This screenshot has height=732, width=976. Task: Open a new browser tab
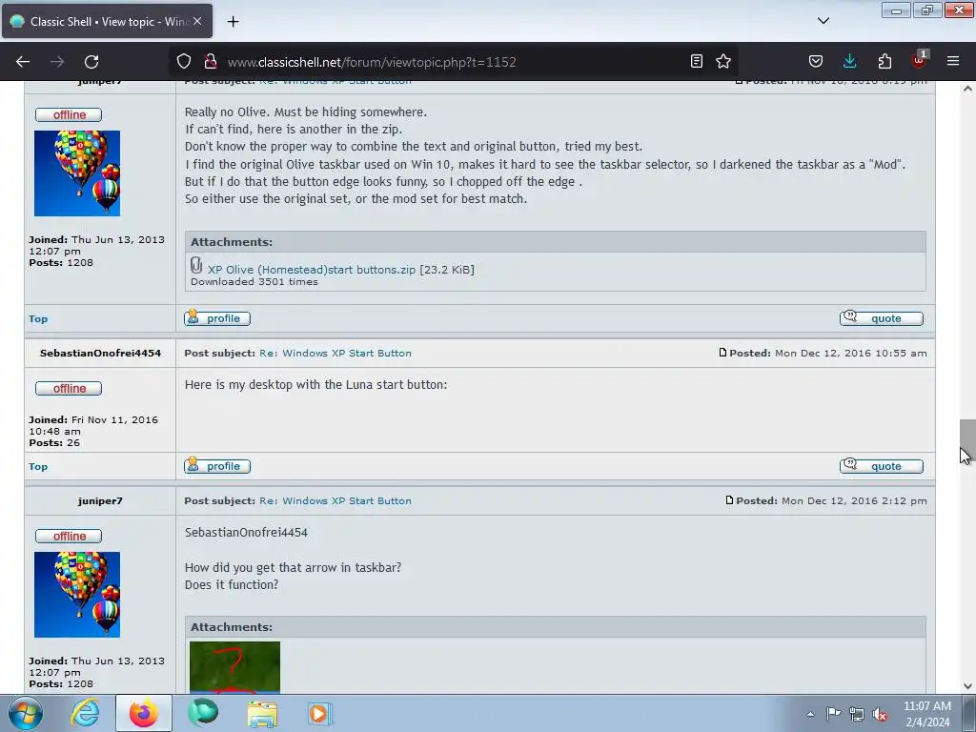point(233,22)
